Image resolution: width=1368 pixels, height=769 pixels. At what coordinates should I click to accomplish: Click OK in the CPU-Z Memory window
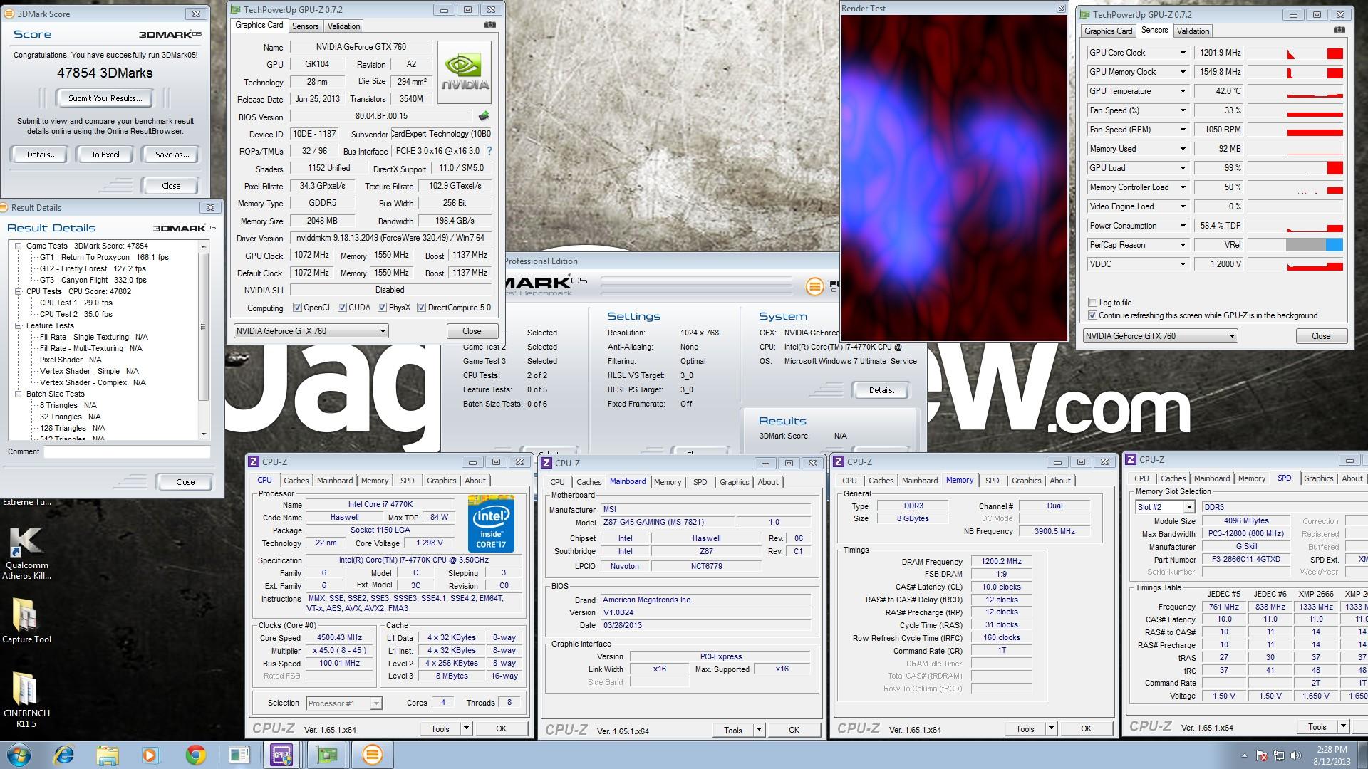point(1086,728)
